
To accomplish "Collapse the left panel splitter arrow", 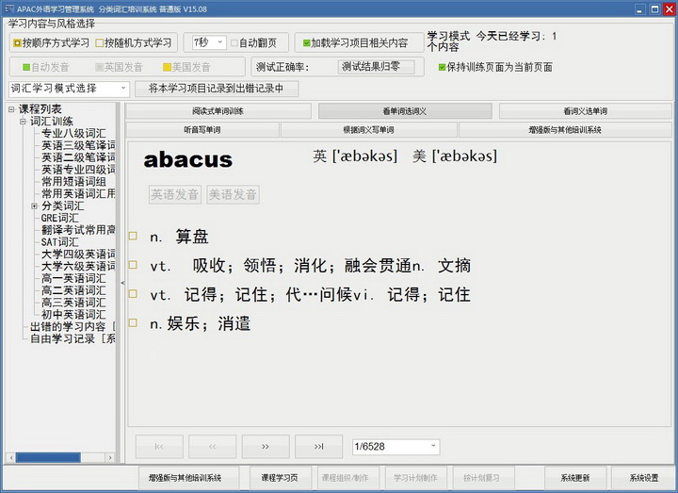I will [x=122, y=283].
